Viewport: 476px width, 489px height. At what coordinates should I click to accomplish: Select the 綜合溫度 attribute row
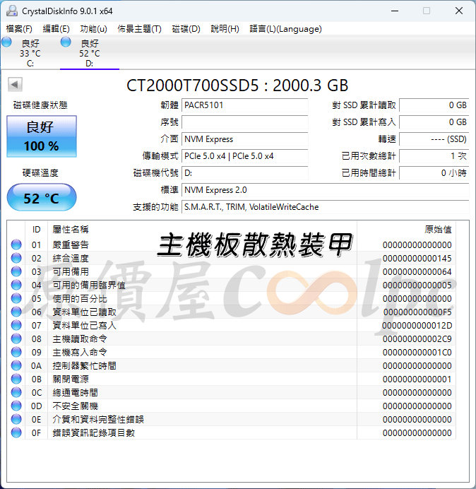pos(232,258)
